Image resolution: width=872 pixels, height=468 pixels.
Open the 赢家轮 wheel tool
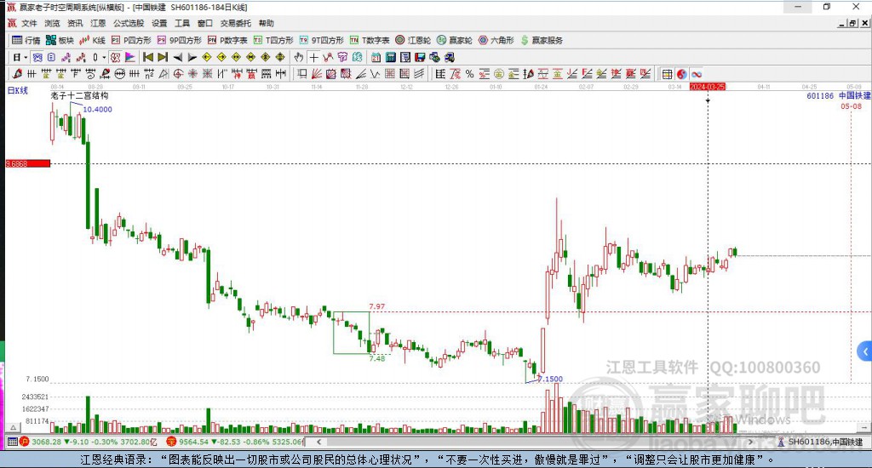(x=455, y=41)
